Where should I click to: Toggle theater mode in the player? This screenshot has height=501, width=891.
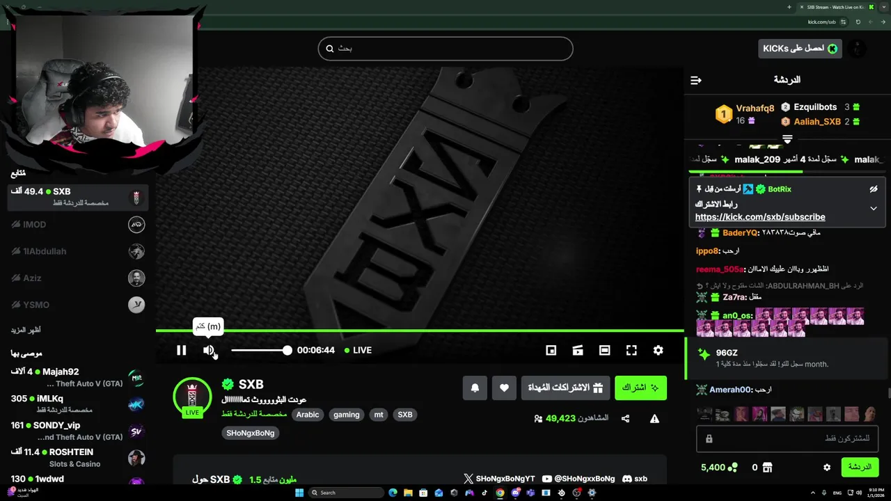(604, 350)
